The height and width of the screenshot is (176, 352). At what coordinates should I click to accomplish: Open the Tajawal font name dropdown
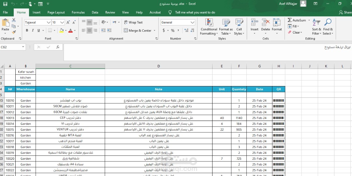pyautogui.click(x=49, y=22)
